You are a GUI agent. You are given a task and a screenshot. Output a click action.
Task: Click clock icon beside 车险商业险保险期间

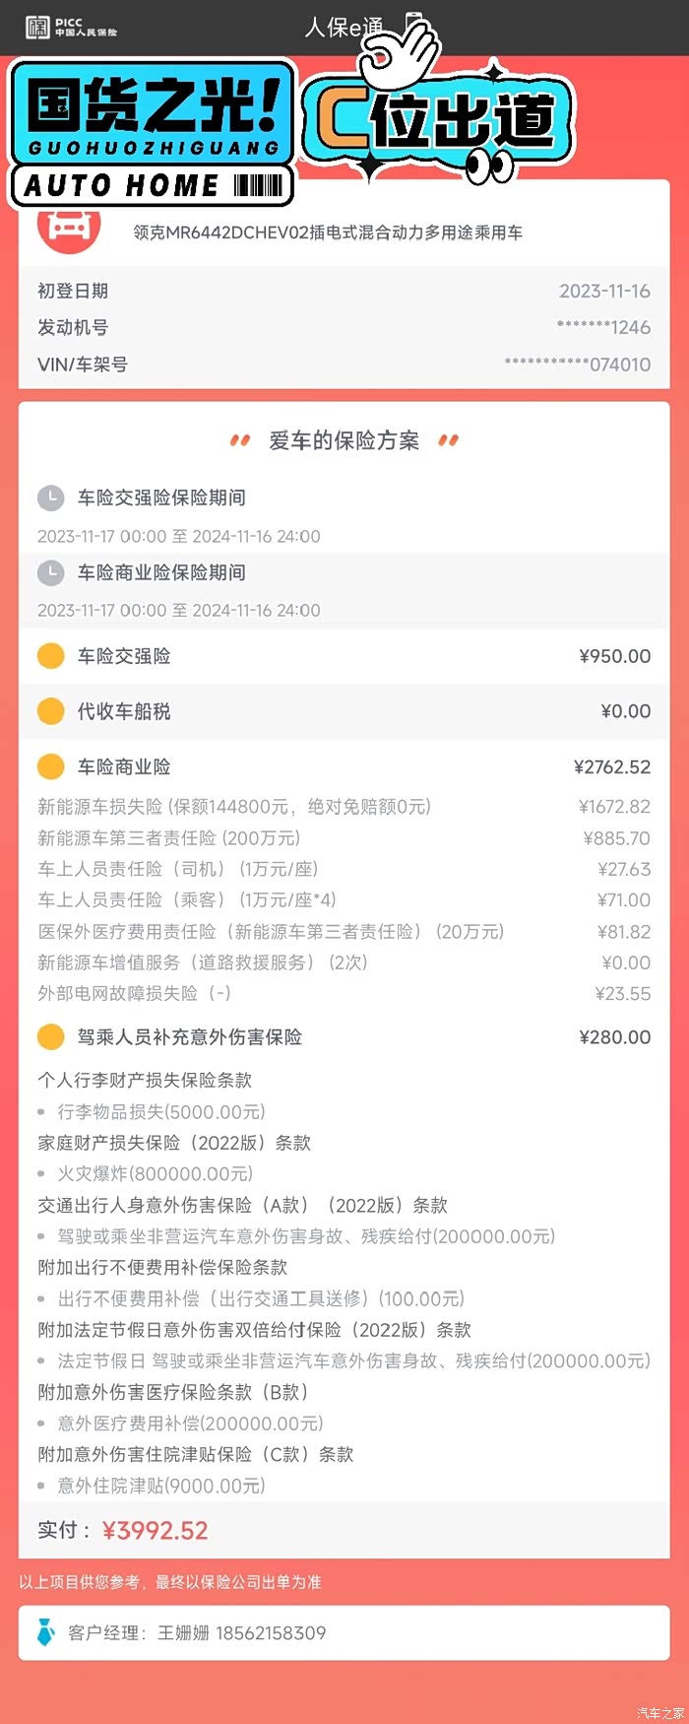(50, 572)
